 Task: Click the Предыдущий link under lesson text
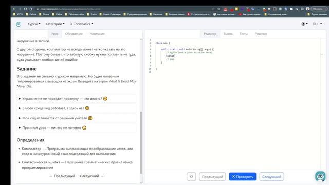point(62,176)
